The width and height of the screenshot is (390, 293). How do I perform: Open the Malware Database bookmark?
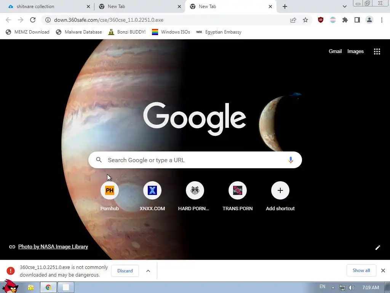click(x=79, y=32)
